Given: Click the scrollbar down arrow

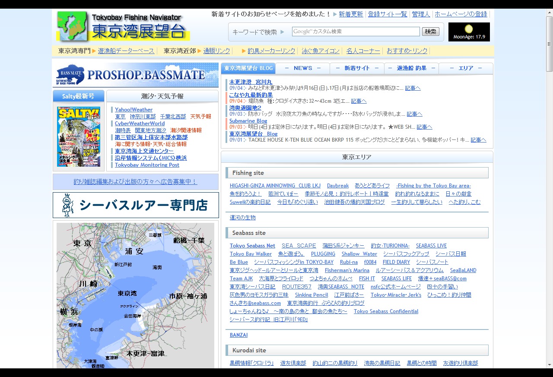Looking at the screenshot, I should (549, 365).
